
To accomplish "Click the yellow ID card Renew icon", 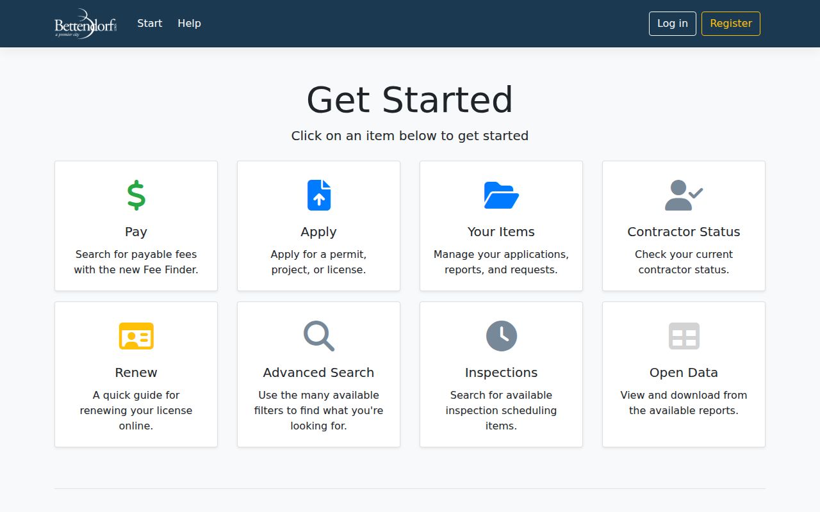I will coord(136,336).
